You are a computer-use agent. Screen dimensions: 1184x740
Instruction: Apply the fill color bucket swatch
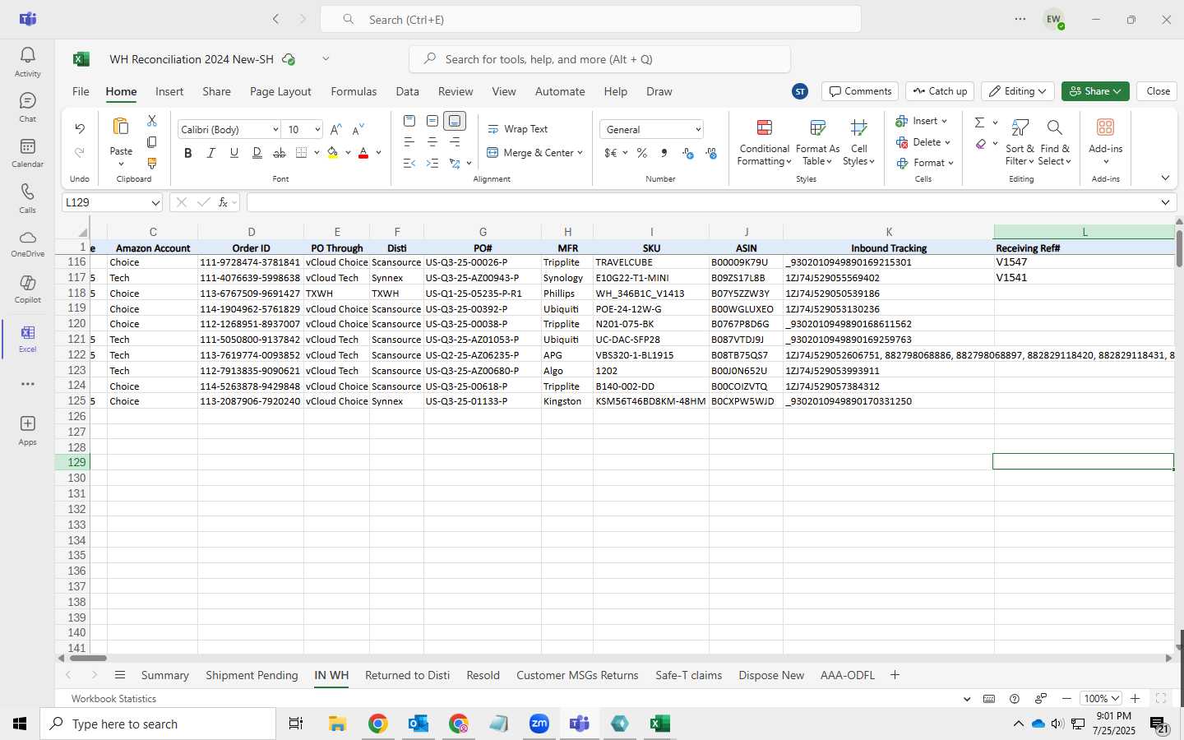point(333,153)
